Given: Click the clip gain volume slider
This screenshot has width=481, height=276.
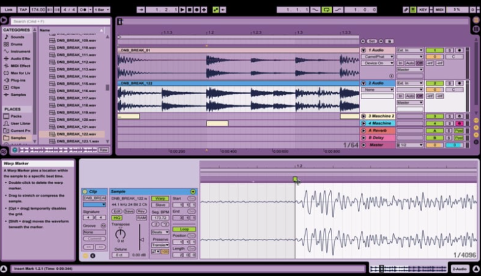Looking at the screenshot, I should coord(141,240).
